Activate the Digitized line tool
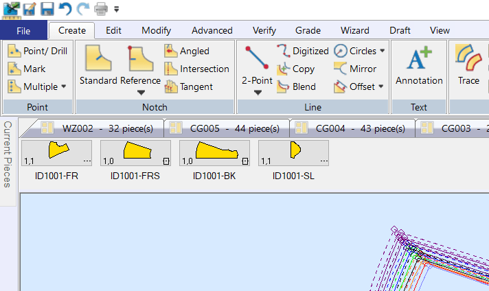Screen dimensions: 489x291 pyautogui.click(x=303, y=51)
